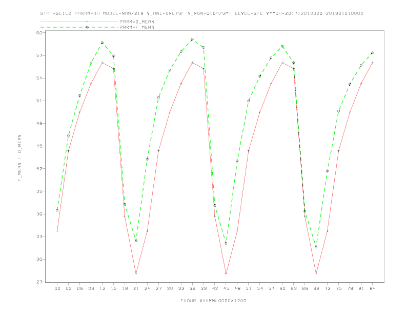The width and height of the screenshot is (406, 314).
Task: Click the y-axis tick label 60
Action: 39,33
